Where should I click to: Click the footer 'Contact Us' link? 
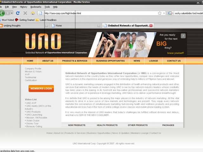click(155, 133)
